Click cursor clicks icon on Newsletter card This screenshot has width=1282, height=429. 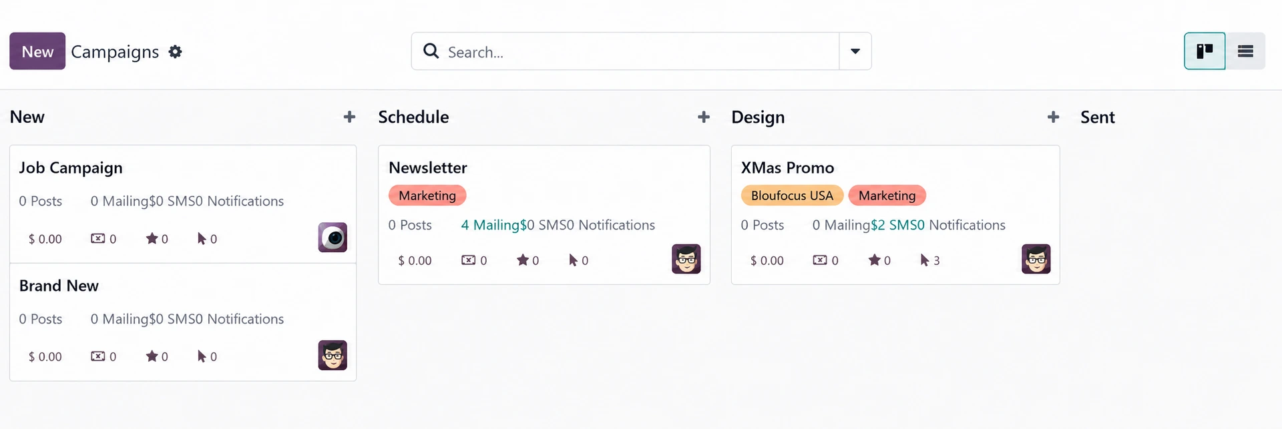[573, 260]
